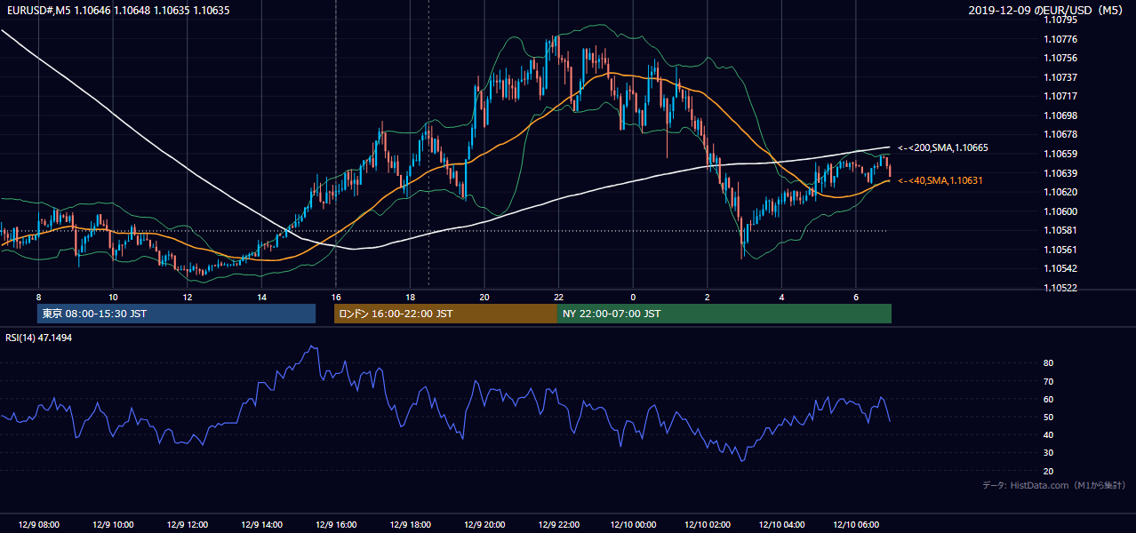Click RSI scale value 50
The width and height of the screenshot is (1136, 533).
1048,417
